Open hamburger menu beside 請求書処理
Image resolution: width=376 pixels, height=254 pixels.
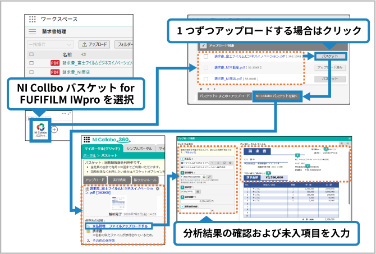33,31
